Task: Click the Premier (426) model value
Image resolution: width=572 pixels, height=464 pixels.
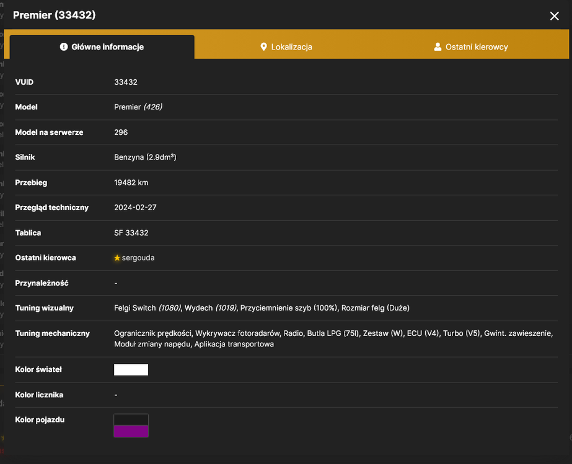Action: tap(138, 107)
